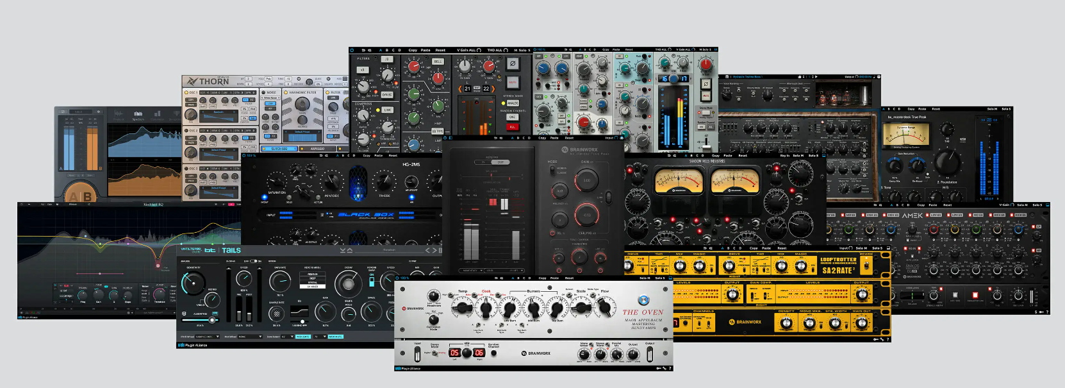Click the red 06 right channel display
The height and width of the screenshot is (388, 1065).
pyautogui.click(x=479, y=353)
